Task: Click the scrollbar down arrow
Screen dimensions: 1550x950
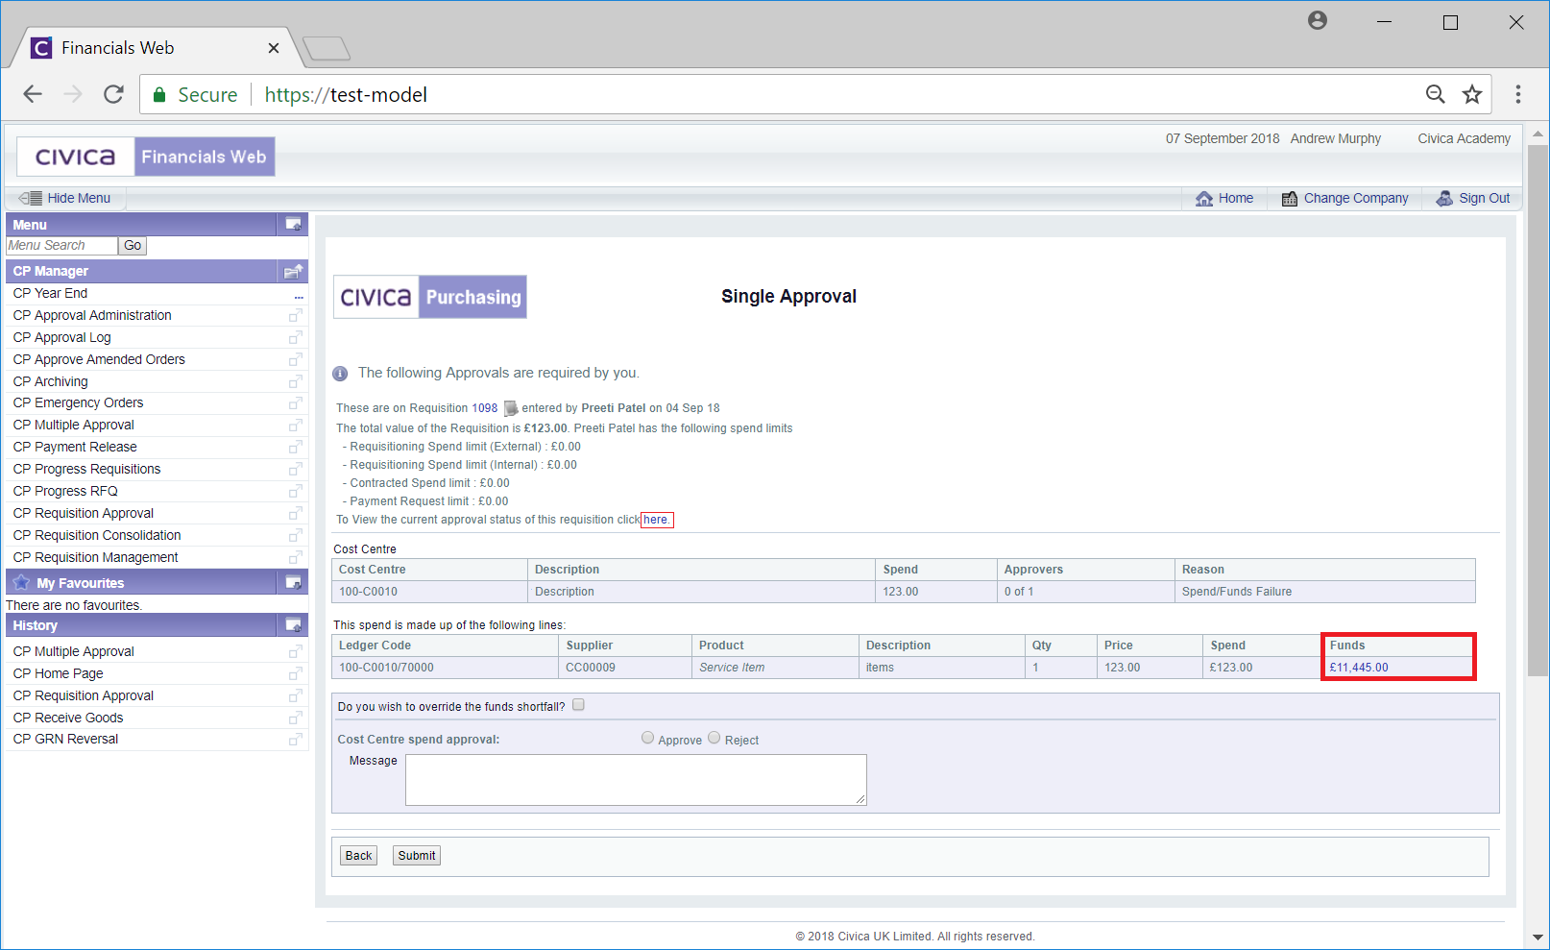Action: pyautogui.click(x=1538, y=937)
